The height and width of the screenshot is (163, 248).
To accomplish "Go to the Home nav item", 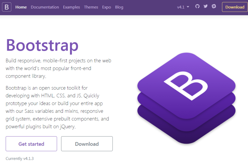I will click(21, 7).
